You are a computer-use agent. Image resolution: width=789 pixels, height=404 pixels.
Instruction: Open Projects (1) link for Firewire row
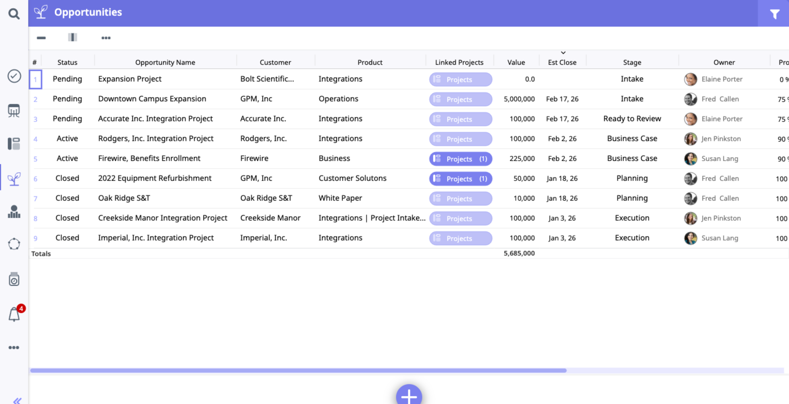point(460,159)
